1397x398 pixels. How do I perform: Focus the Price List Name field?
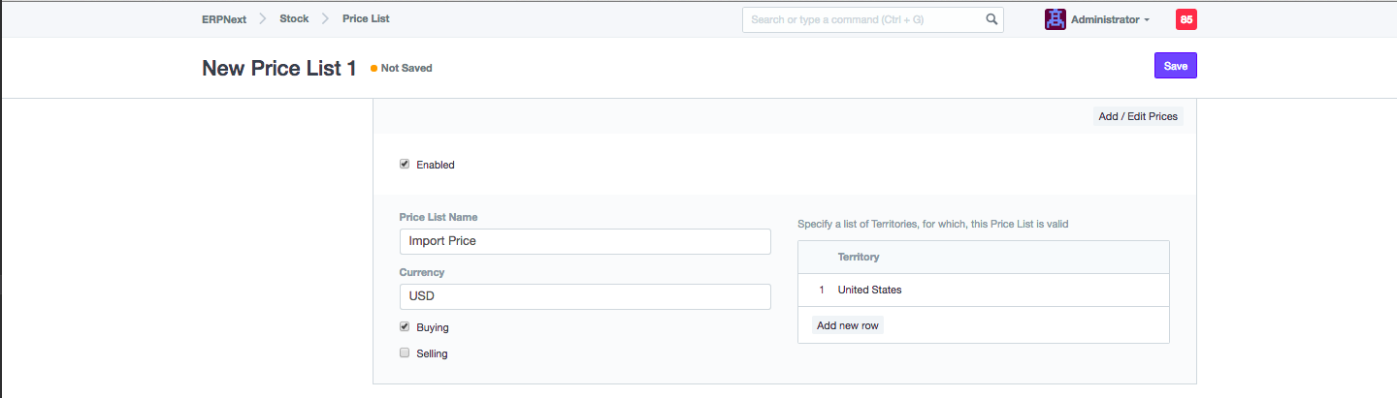point(585,241)
